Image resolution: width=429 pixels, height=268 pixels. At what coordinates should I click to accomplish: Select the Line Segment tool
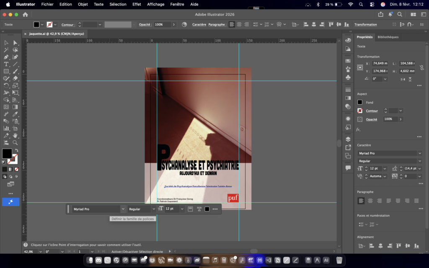coord(16,64)
